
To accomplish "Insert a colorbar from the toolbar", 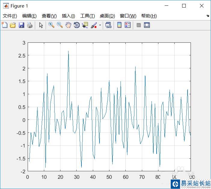I will 119,25.
